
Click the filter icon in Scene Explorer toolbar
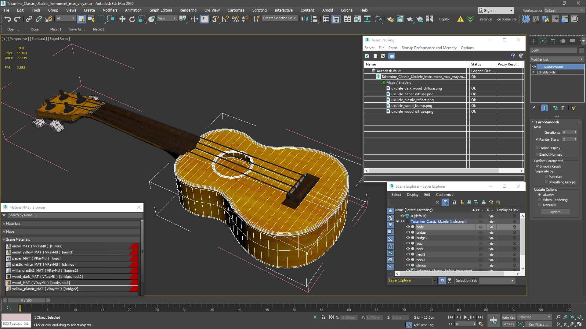[x=445, y=202]
